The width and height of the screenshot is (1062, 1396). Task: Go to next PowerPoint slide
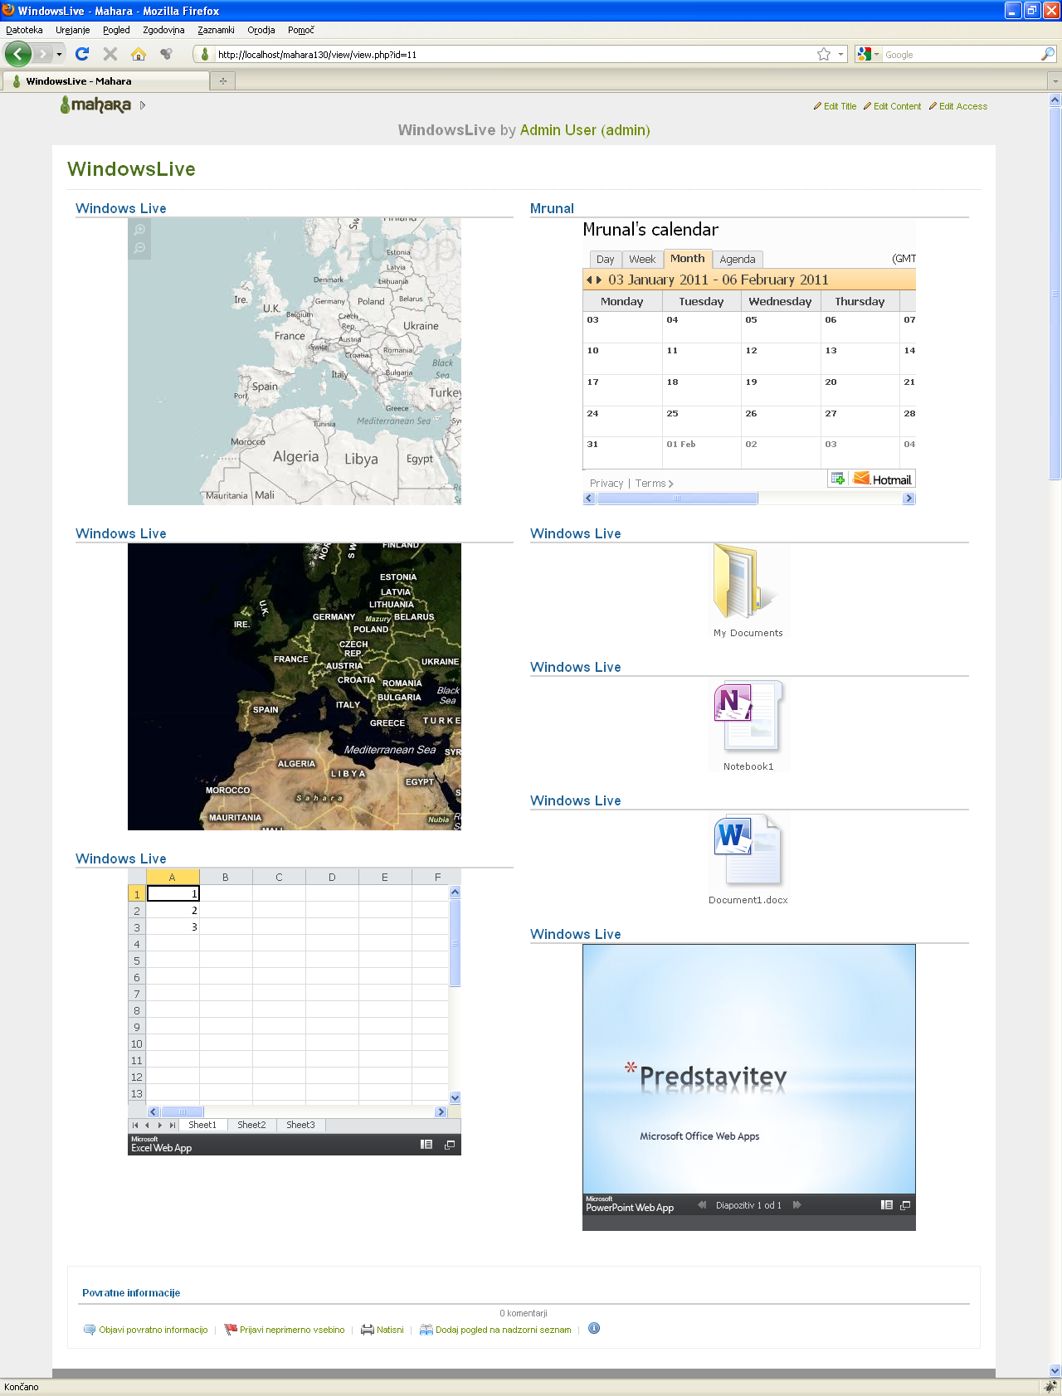click(x=797, y=1205)
